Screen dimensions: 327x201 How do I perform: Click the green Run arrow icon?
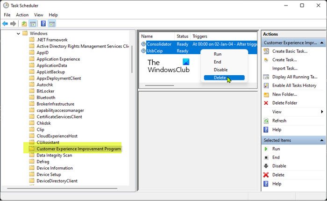[266, 149]
